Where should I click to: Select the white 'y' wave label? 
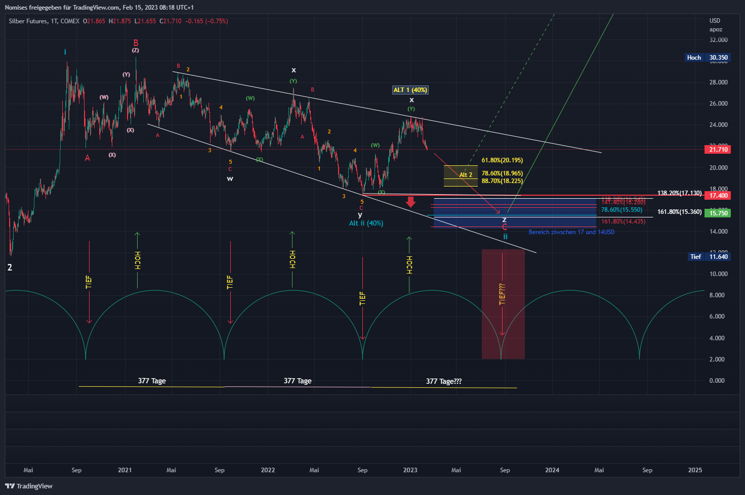(360, 215)
